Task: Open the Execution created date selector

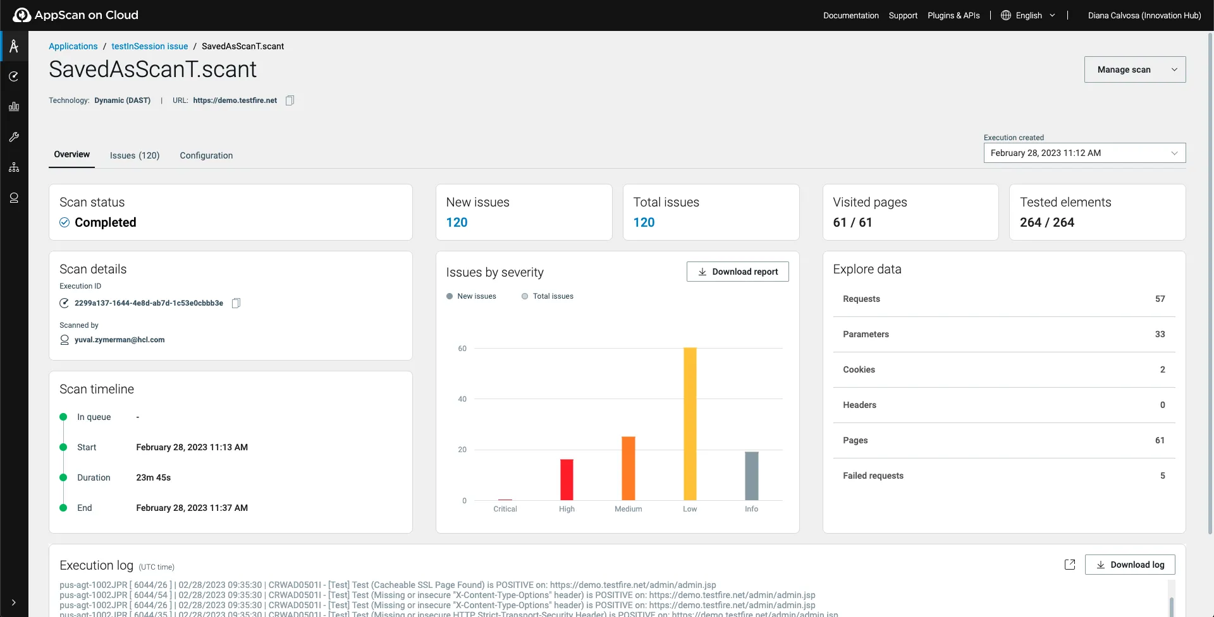Action: (1084, 153)
